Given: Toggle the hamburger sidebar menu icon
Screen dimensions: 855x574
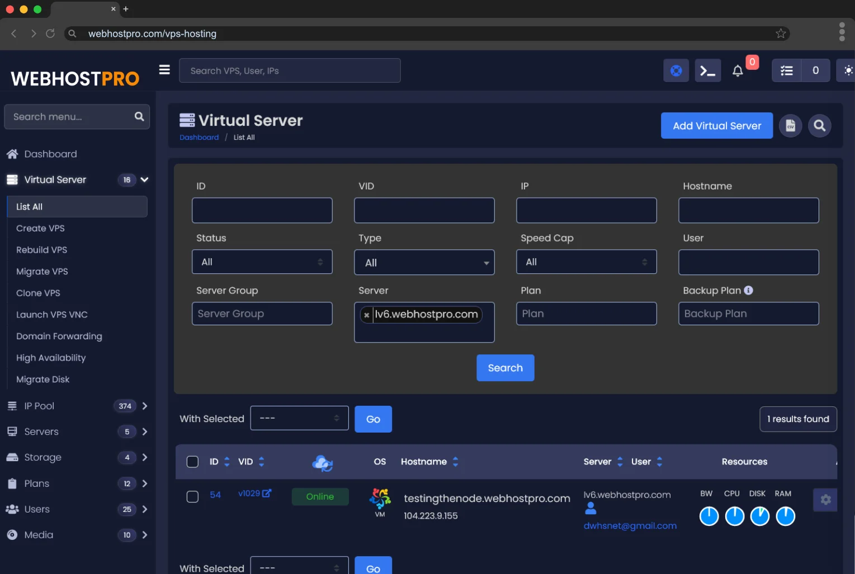Looking at the screenshot, I should [164, 70].
